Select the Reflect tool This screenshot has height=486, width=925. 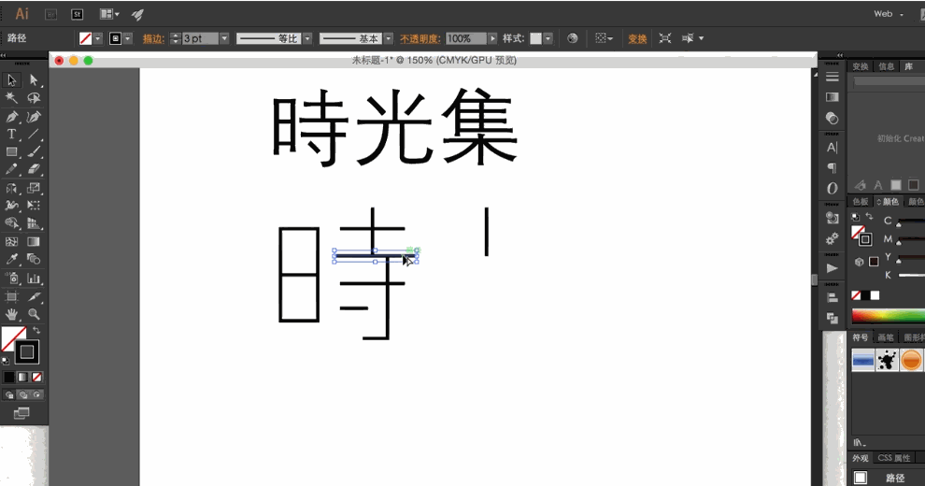(11, 188)
